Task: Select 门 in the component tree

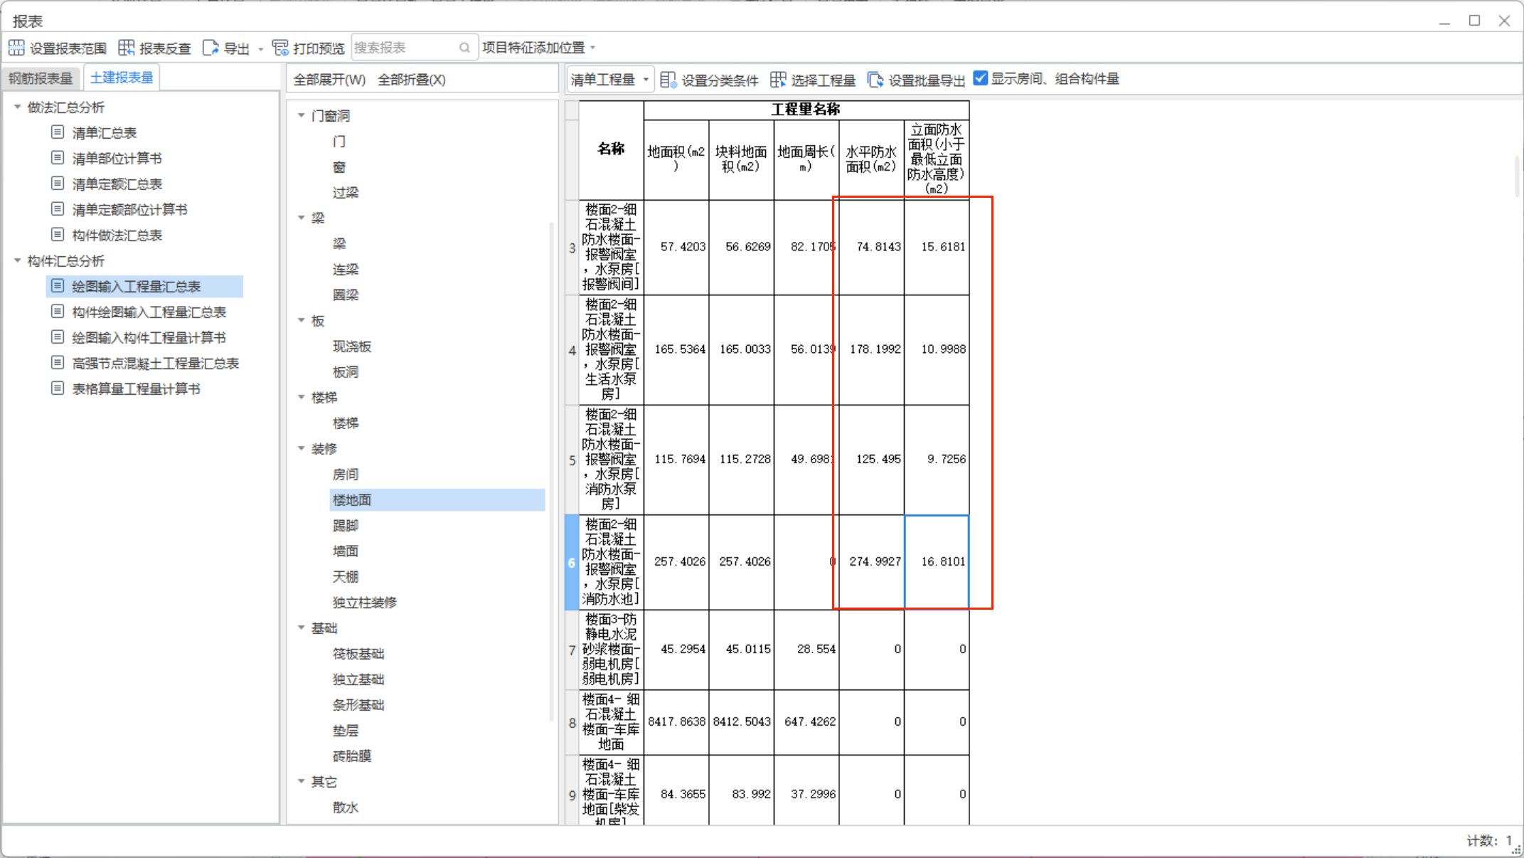Action: [x=339, y=141]
